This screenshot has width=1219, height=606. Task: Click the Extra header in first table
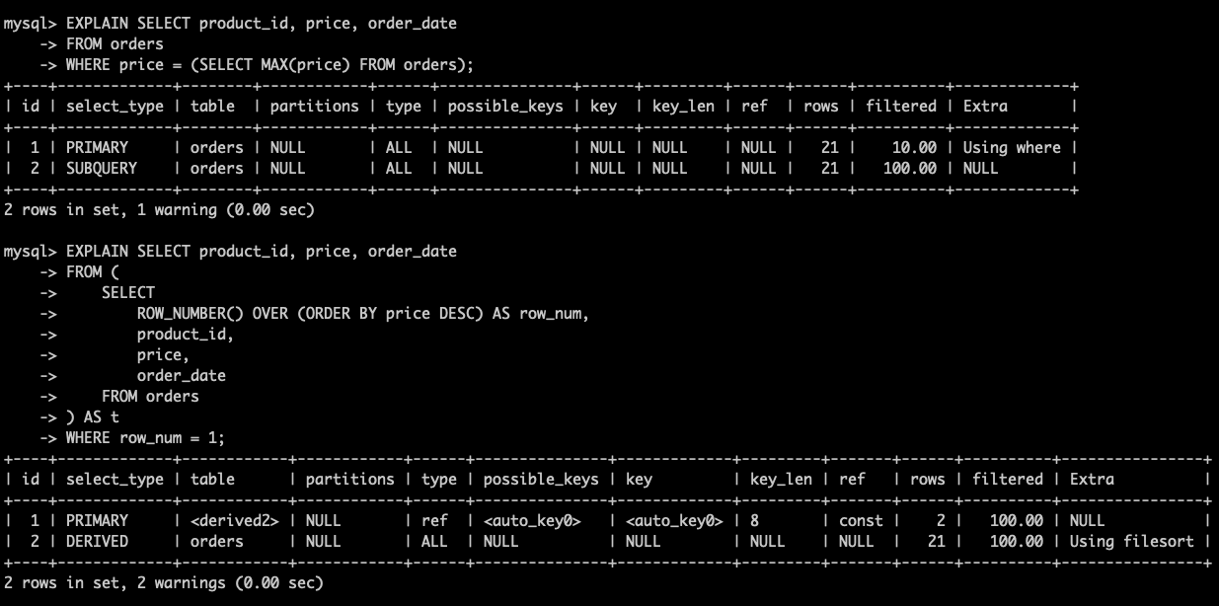985,106
